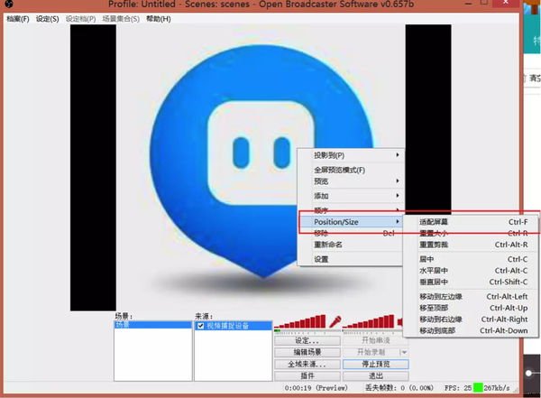Select 移动到右边缘 in the submenu
This screenshot has width=541, height=398.
[x=472, y=319]
